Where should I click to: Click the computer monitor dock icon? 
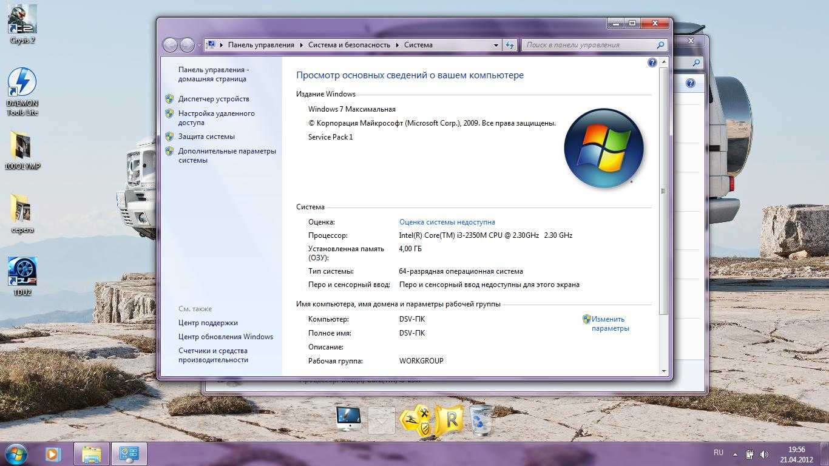(348, 419)
